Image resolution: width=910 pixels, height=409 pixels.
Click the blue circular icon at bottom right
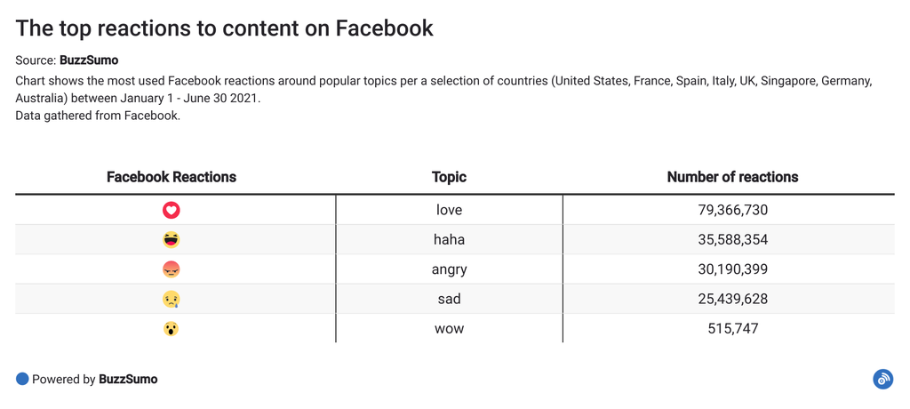(x=882, y=379)
